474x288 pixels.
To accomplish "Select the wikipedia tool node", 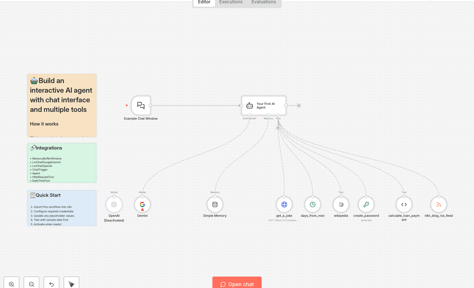I will point(341,204).
